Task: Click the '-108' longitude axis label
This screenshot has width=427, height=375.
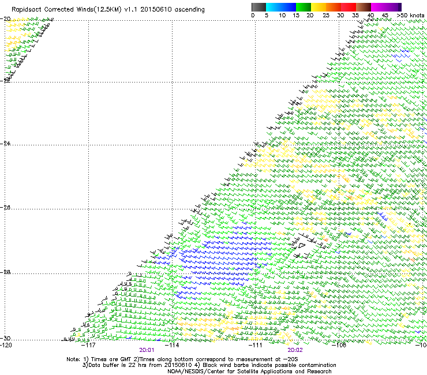Action: click(x=339, y=345)
